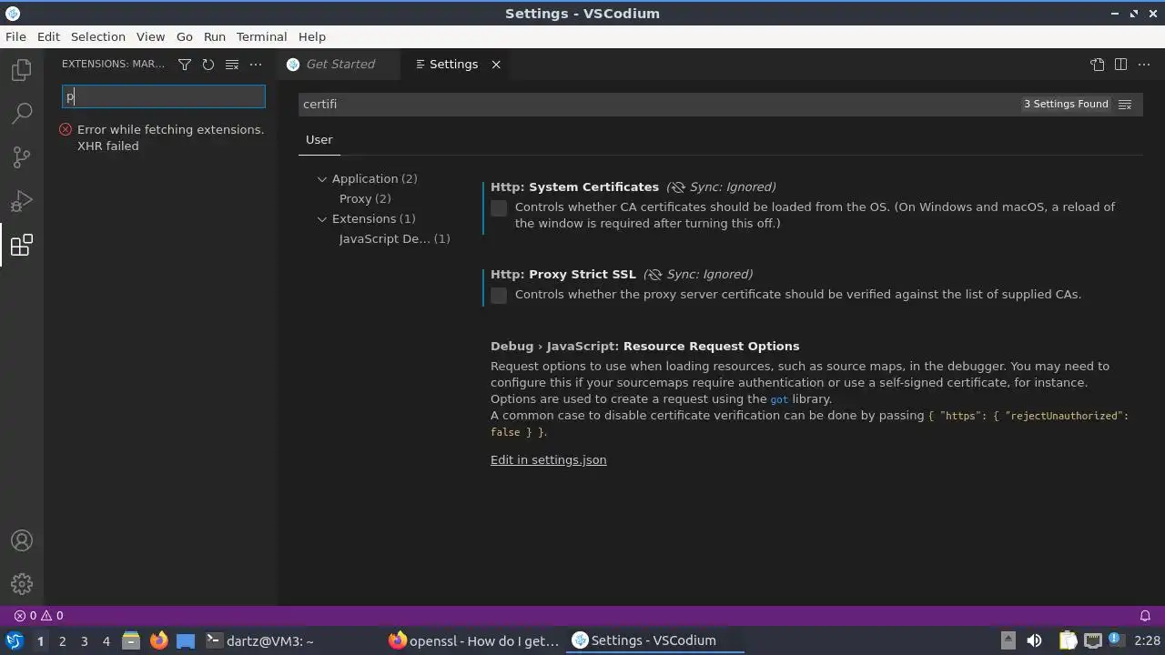Image resolution: width=1165 pixels, height=655 pixels.
Task: Switch to workspace 2 in the pager
Action: coord(62,641)
